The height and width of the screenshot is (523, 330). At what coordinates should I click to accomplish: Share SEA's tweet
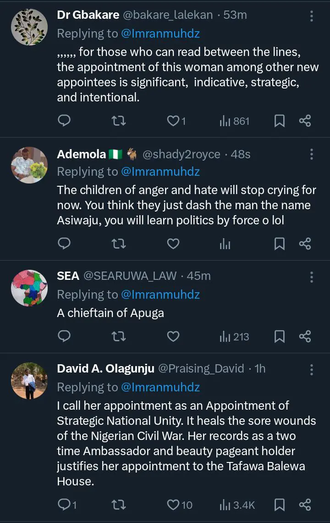305,336
